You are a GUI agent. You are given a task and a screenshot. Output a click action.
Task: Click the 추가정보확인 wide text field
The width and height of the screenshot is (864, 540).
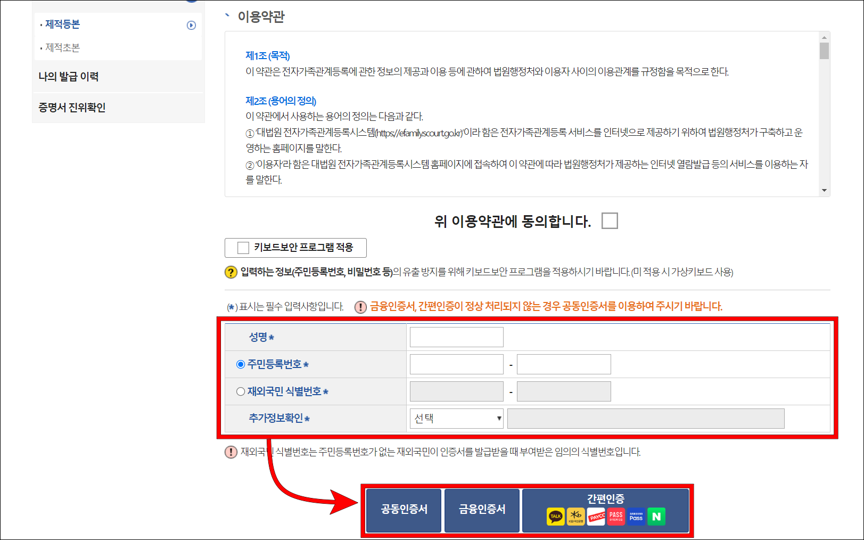[646, 419]
